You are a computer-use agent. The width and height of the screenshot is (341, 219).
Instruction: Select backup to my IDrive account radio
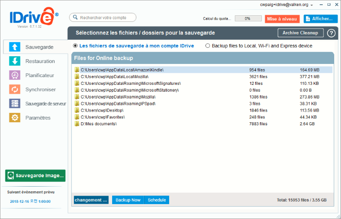pos(75,46)
